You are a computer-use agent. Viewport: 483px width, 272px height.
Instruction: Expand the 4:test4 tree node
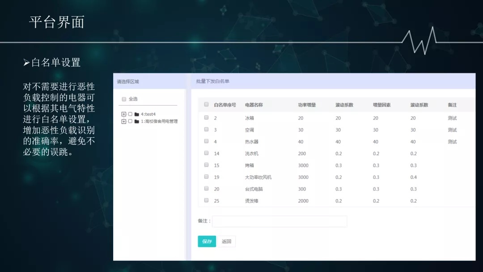pos(123,115)
